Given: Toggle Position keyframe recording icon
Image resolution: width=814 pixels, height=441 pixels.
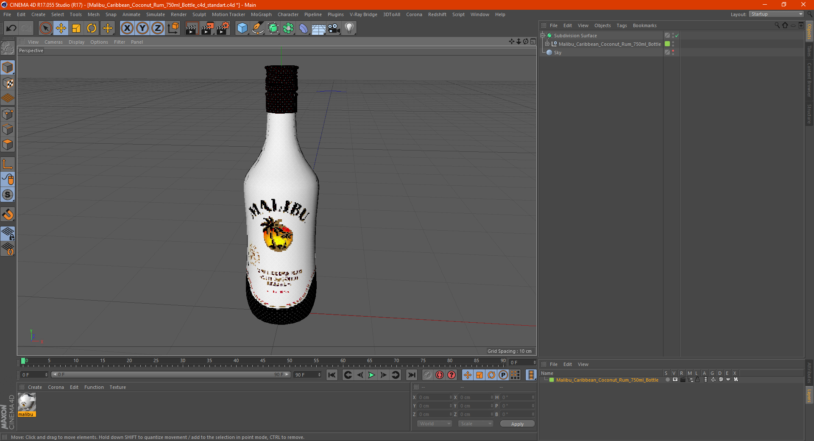Looking at the screenshot, I should [468, 375].
